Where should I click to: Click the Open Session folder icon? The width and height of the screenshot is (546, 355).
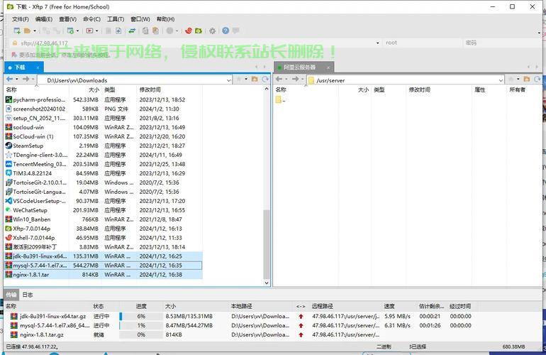[27, 31]
